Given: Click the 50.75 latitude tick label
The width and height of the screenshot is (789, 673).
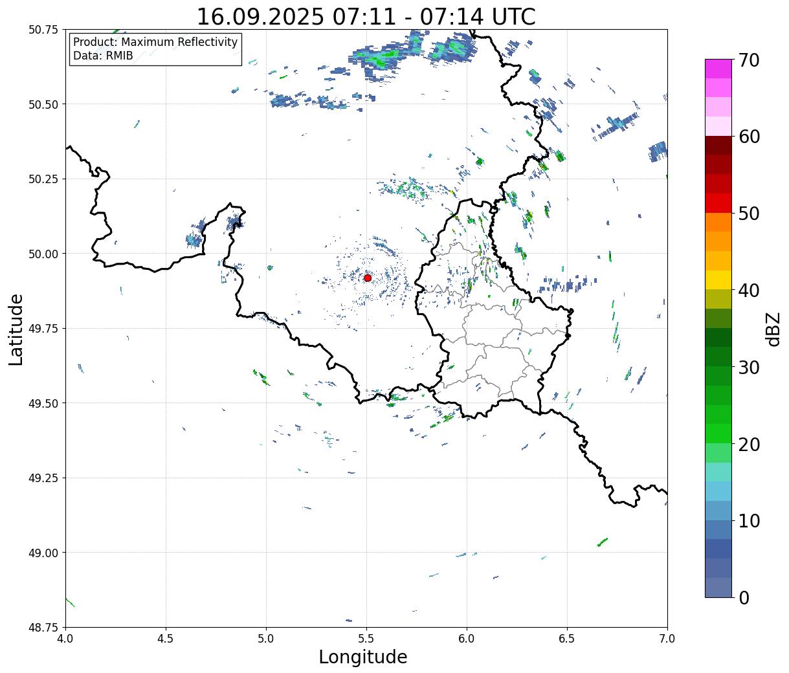Looking at the screenshot, I should 43,30.
